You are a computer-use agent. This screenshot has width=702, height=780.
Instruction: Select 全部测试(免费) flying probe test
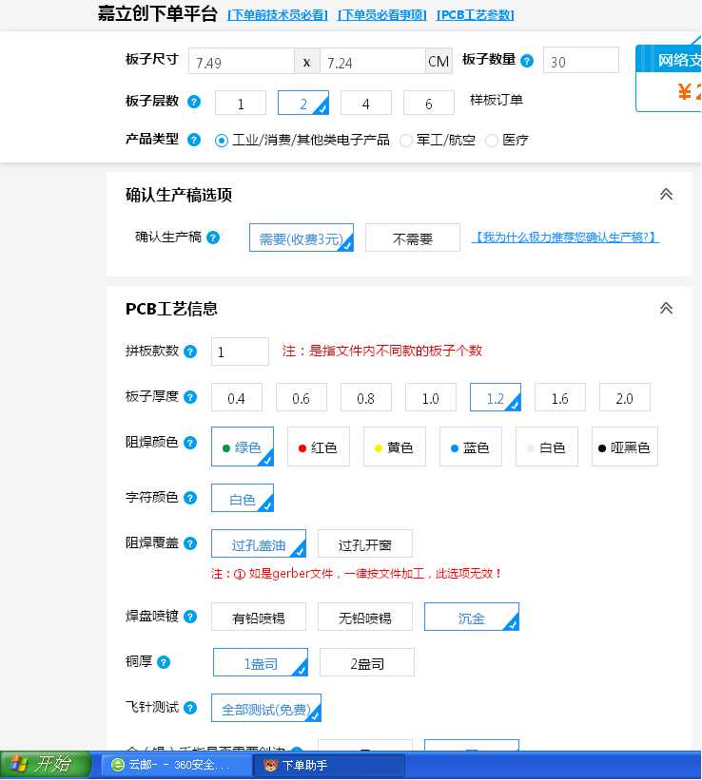pyautogui.click(x=266, y=709)
